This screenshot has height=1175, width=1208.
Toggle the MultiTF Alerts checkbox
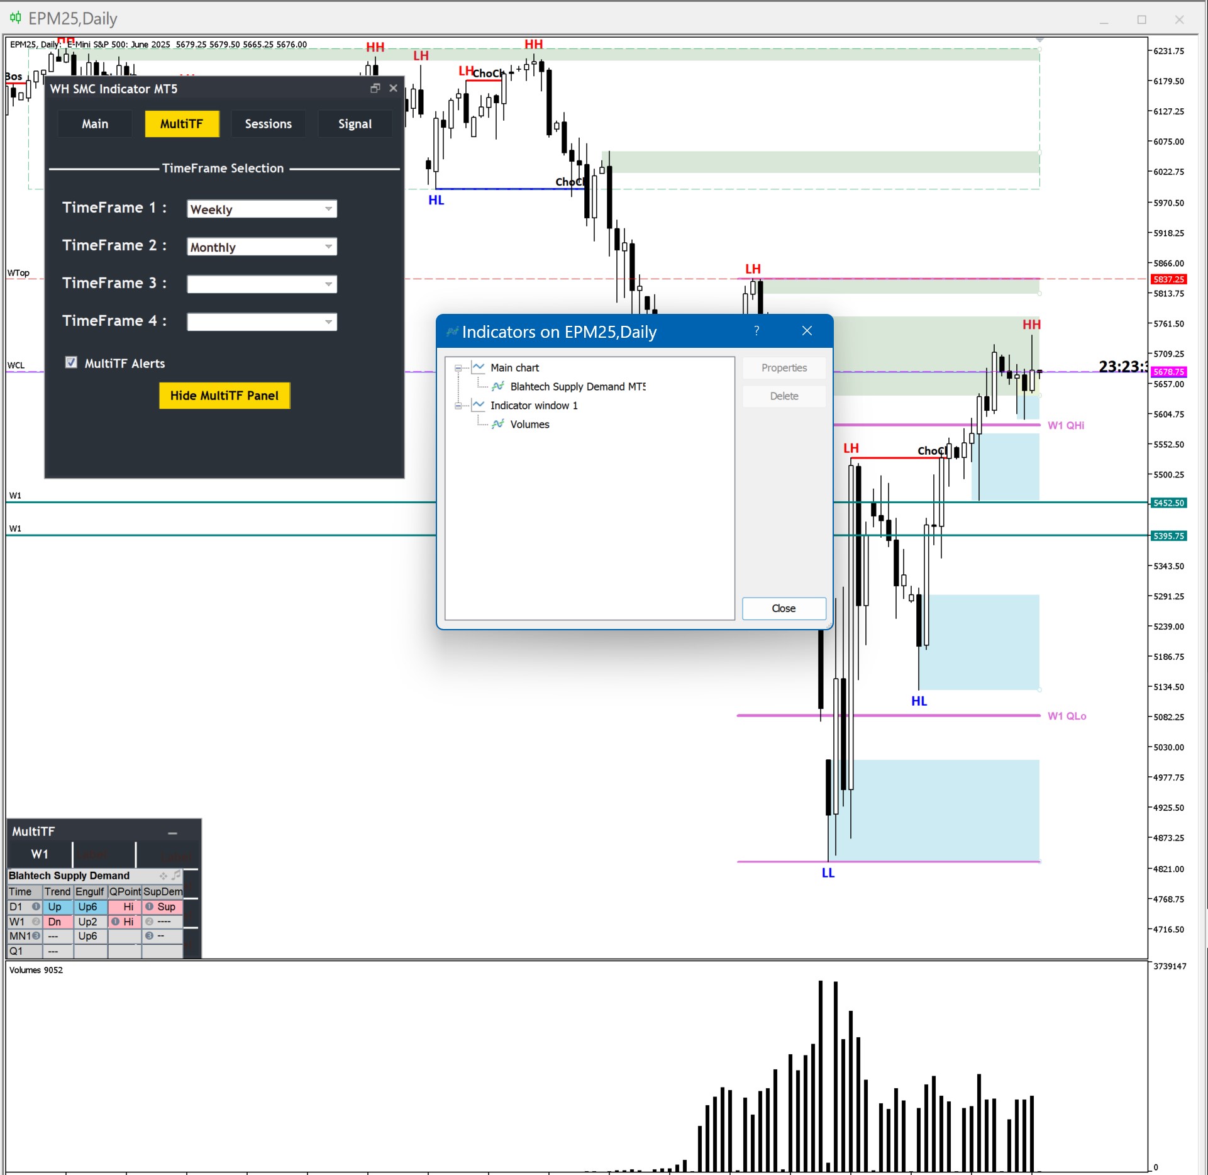tap(72, 362)
